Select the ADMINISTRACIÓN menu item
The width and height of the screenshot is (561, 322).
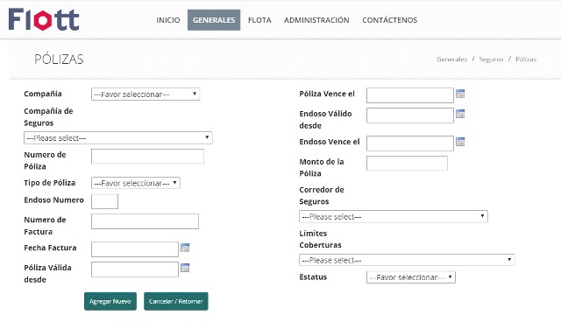pyautogui.click(x=316, y=20)
